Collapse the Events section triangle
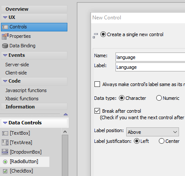 pyautogui.click(x=5, y=55)
